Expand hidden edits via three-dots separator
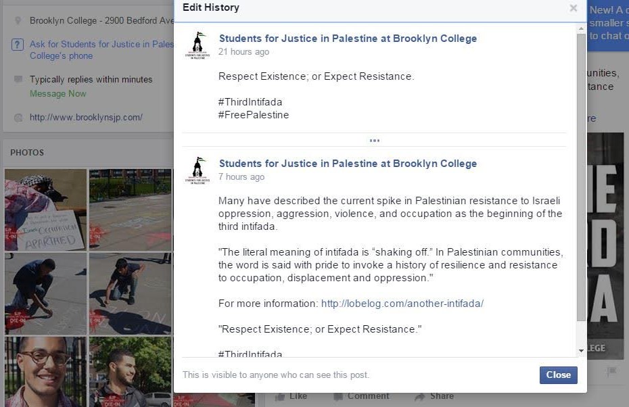629x407 pixels. click(374, 141)
